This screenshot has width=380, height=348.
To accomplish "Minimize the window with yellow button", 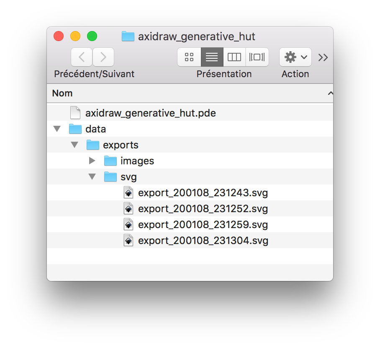I will coord(75,36).
